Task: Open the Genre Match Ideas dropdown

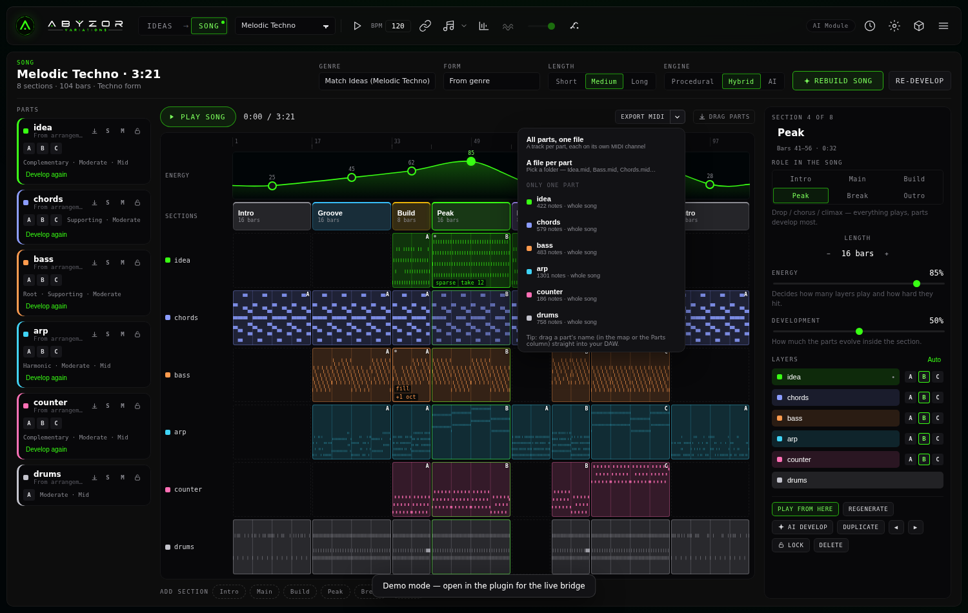Action: (x=377, y=81)
